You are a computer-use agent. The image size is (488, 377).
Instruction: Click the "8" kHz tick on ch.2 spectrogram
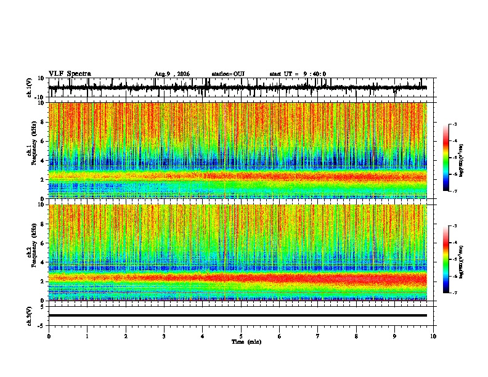coord(43,224)
